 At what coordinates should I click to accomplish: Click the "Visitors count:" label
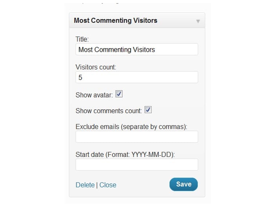pos(96,67)
